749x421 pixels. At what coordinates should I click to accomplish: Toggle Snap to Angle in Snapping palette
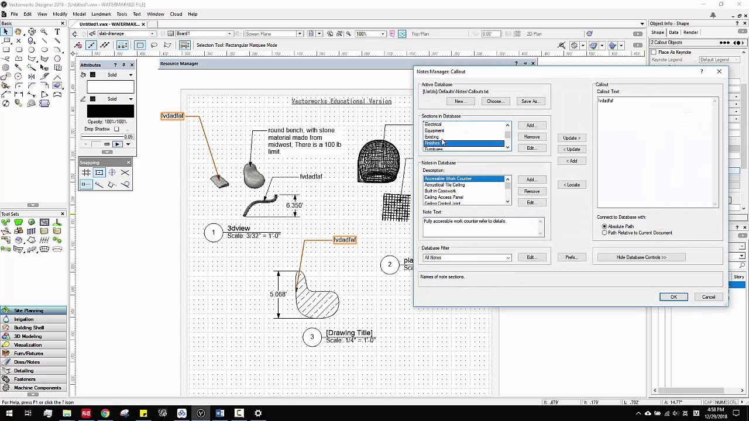112,172
